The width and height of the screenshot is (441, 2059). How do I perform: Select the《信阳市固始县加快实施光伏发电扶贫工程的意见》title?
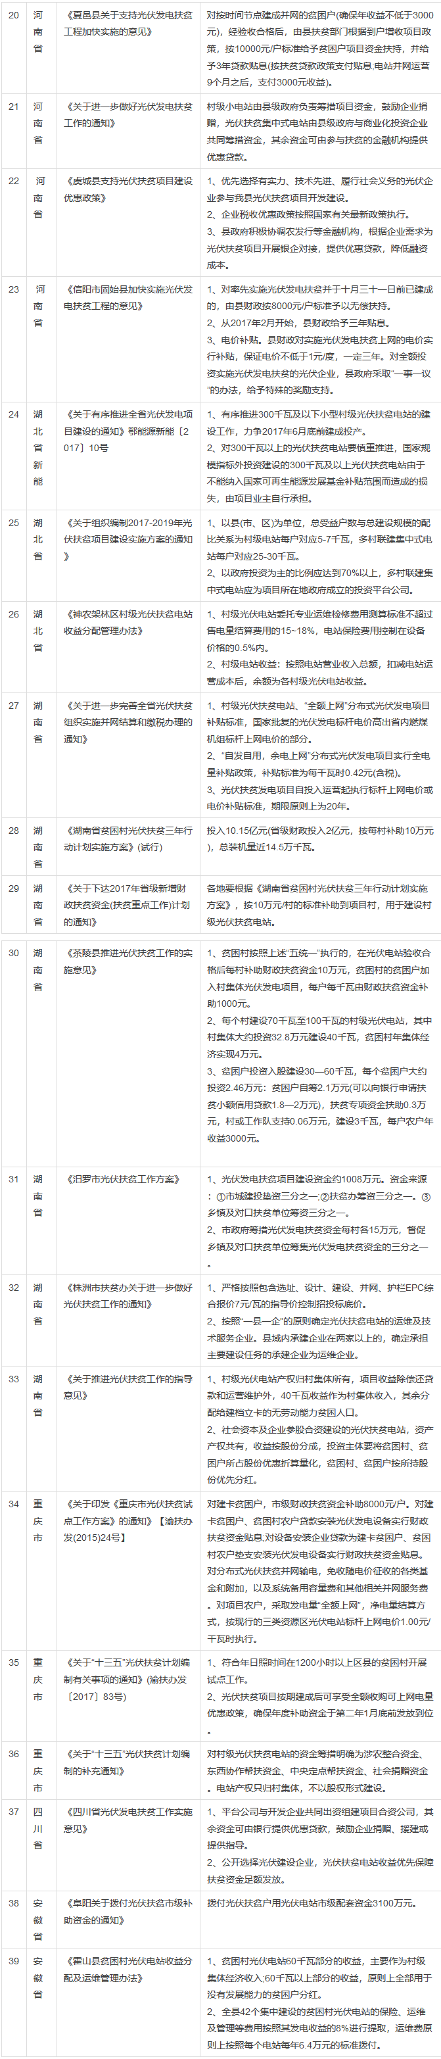pyautogui.click(x=128, y=297)
